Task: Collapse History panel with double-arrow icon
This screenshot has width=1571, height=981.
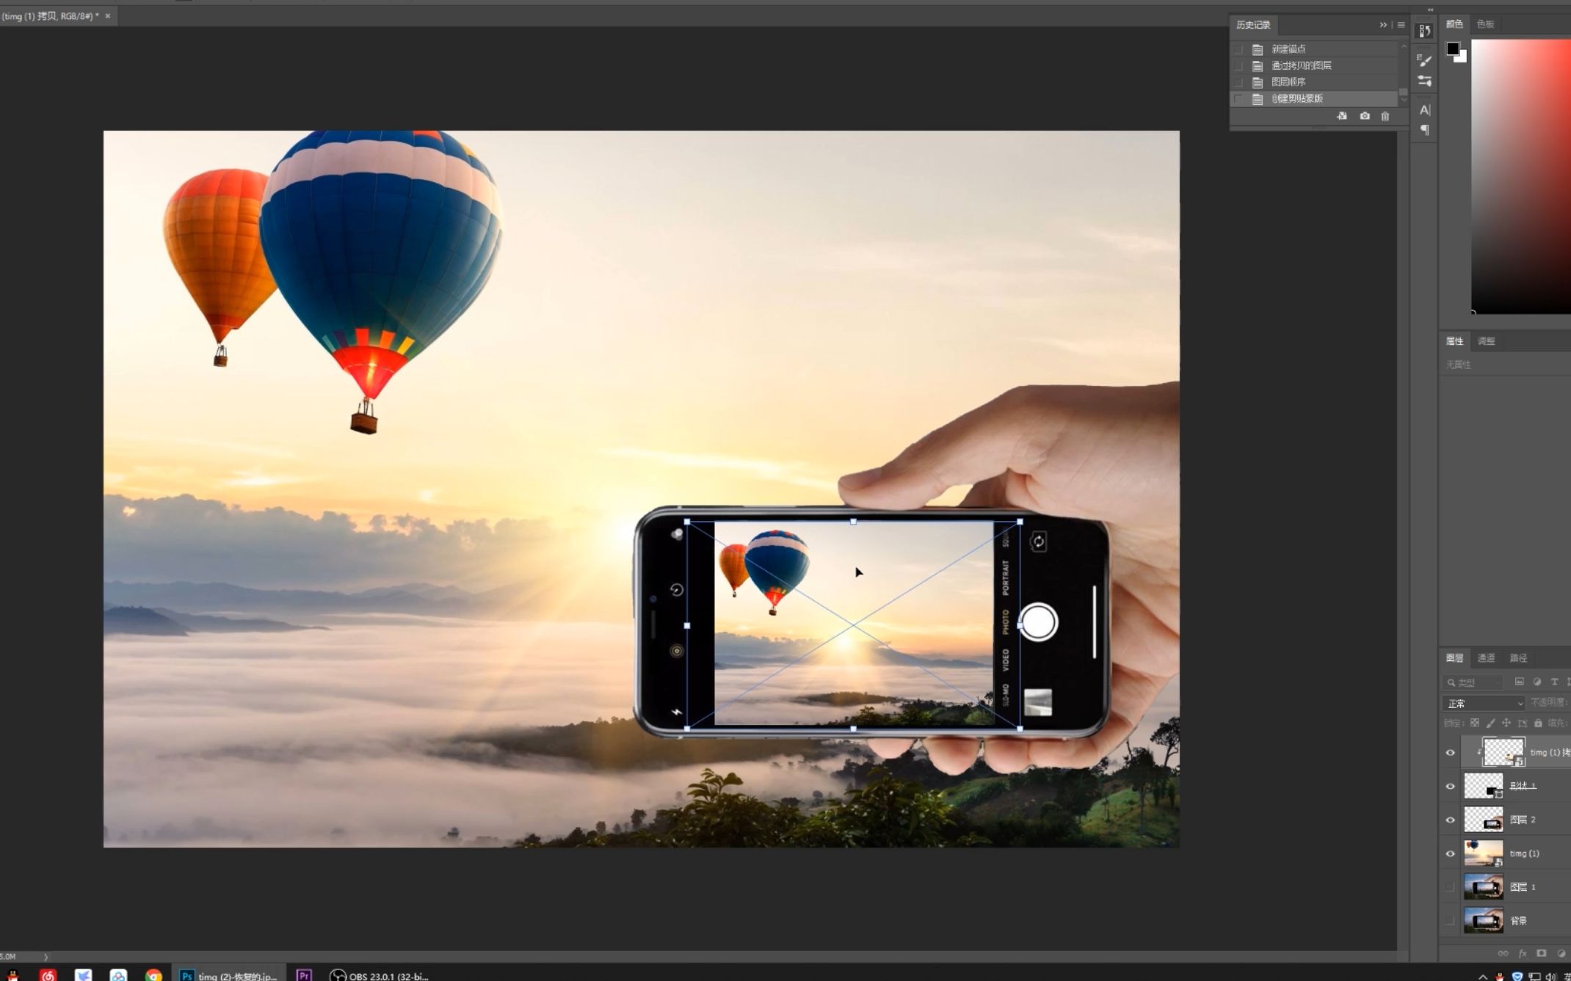Action: click(1383, 25)
